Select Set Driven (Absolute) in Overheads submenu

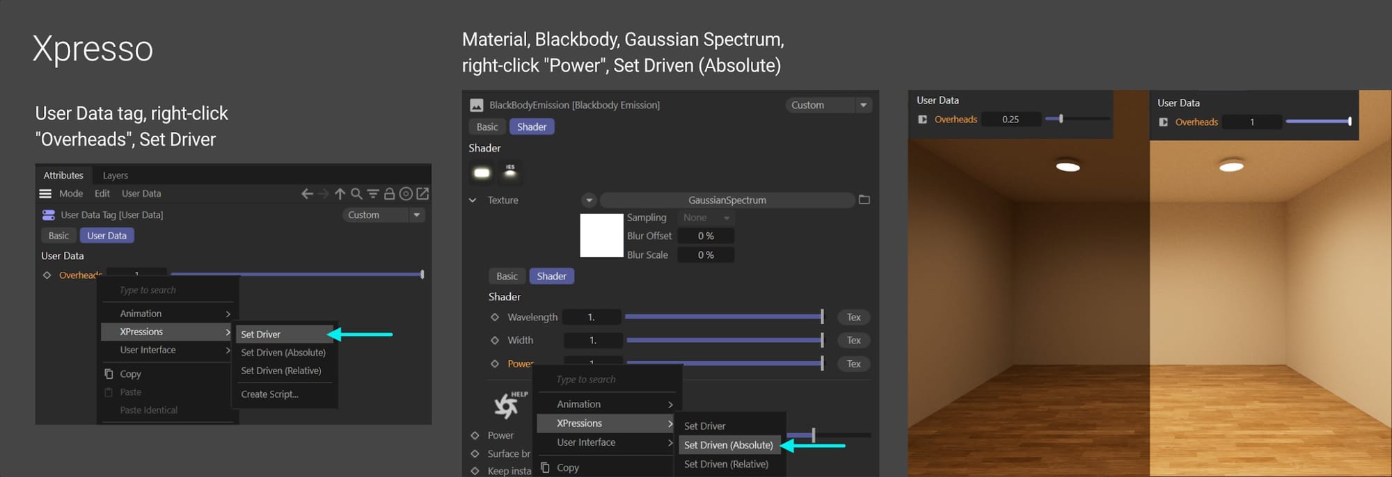284,353
